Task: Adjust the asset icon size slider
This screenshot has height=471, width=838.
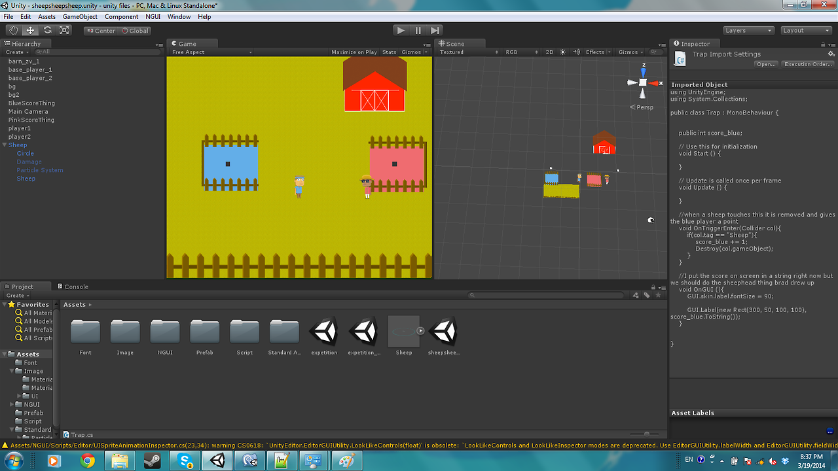Action: click(x=647, y=434)
